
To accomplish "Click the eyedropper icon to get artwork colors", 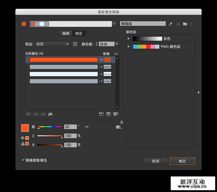I will pyautogui.click(x=170, y=24).
